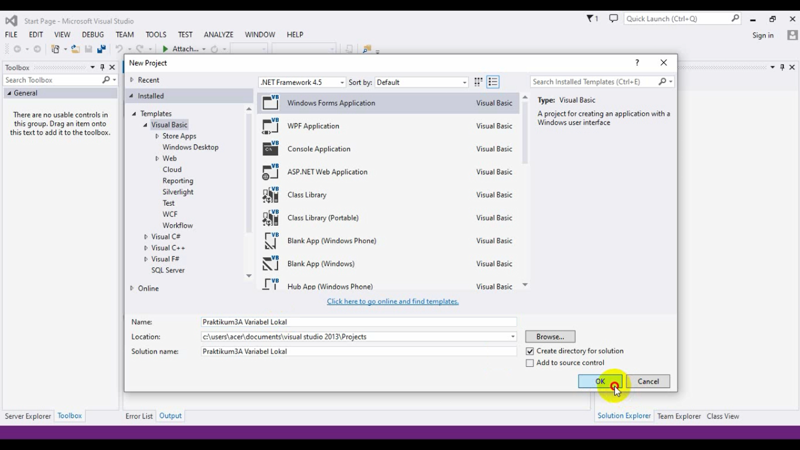The height and width of the screenshot is (450, 800).
Task: Click the tree scroll down arrow
Action: coord(249,276)
